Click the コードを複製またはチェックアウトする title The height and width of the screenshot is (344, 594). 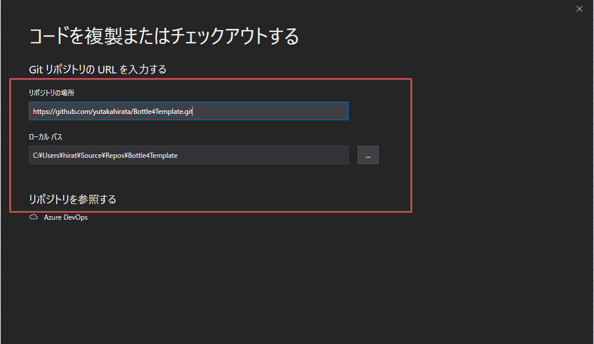[164, 36]
